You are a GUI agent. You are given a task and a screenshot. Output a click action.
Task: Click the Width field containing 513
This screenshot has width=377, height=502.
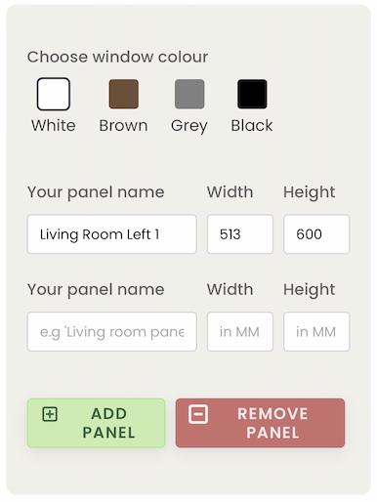240,234
